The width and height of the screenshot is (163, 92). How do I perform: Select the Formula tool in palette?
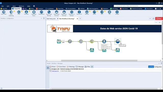point(26,13)
